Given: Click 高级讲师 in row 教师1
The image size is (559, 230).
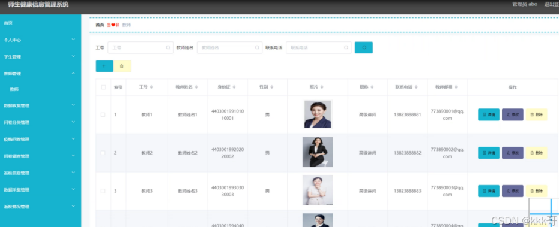Looking at the screenshot, I should point(367,115).
